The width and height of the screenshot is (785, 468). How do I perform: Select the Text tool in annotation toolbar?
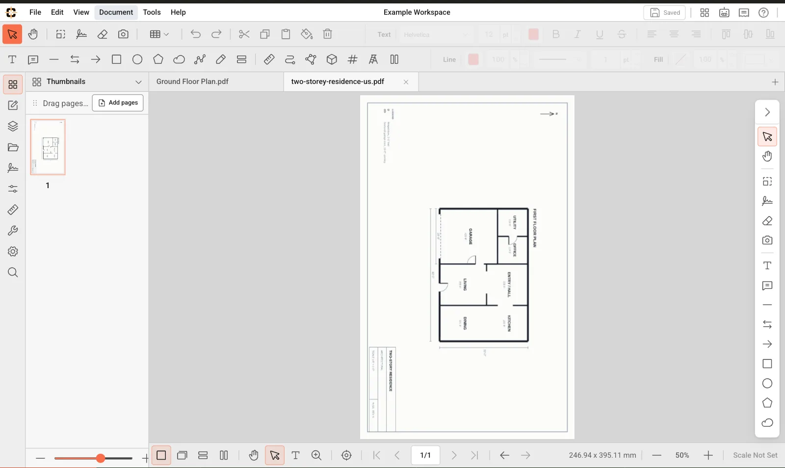tap(12, 59)
